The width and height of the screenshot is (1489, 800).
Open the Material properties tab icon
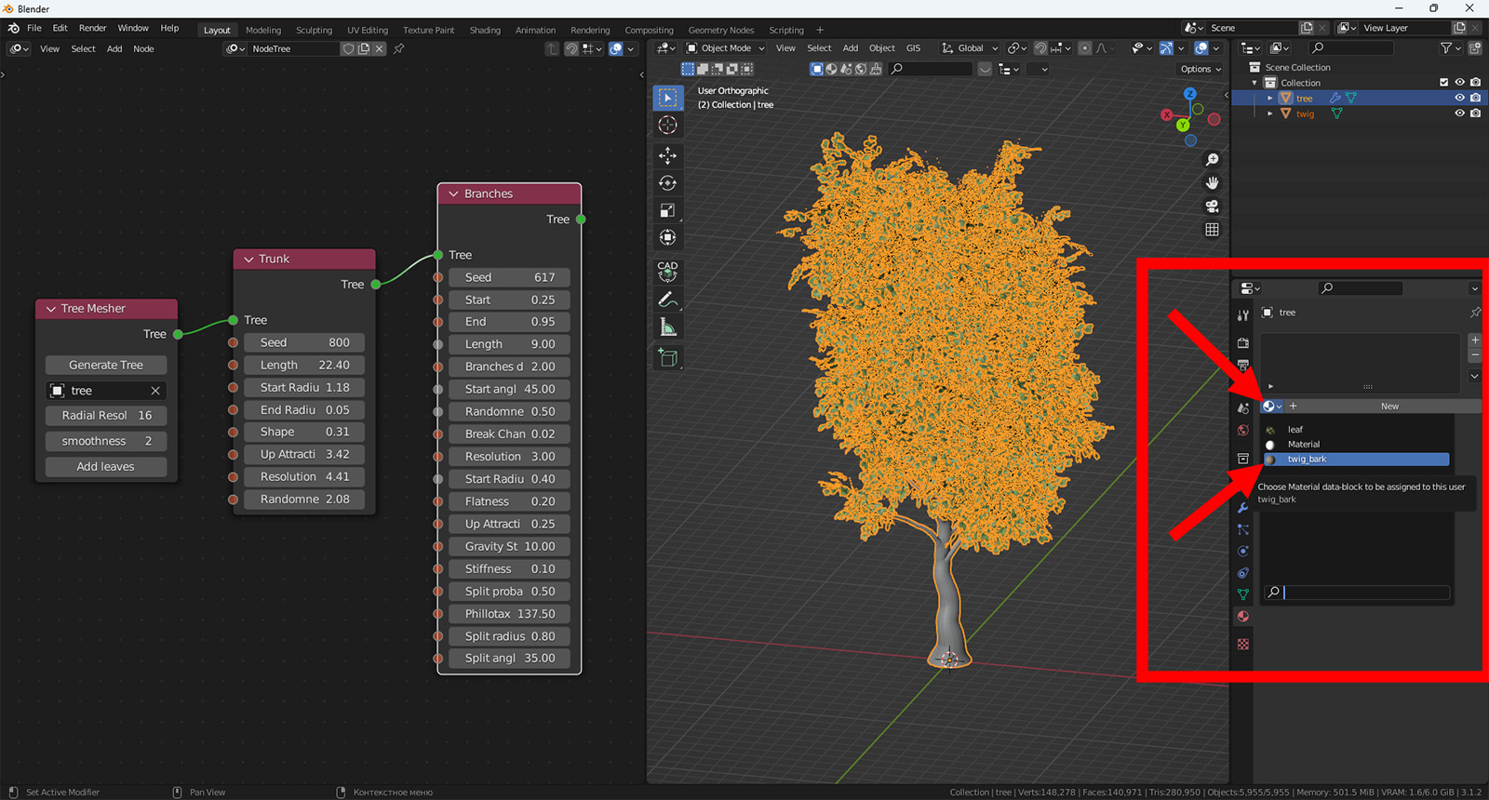[x=1242, y=617]
